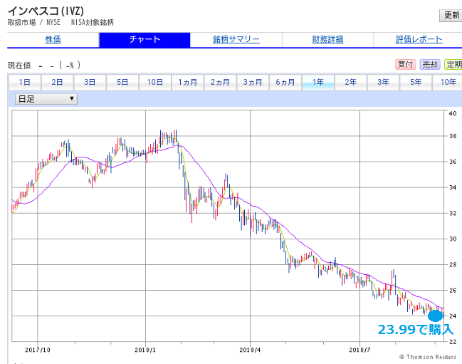This screenshot has width=462, height=364.
Task: Select the highlighted 1年 period
Action: pyautogui.click(x=318, y=83)
